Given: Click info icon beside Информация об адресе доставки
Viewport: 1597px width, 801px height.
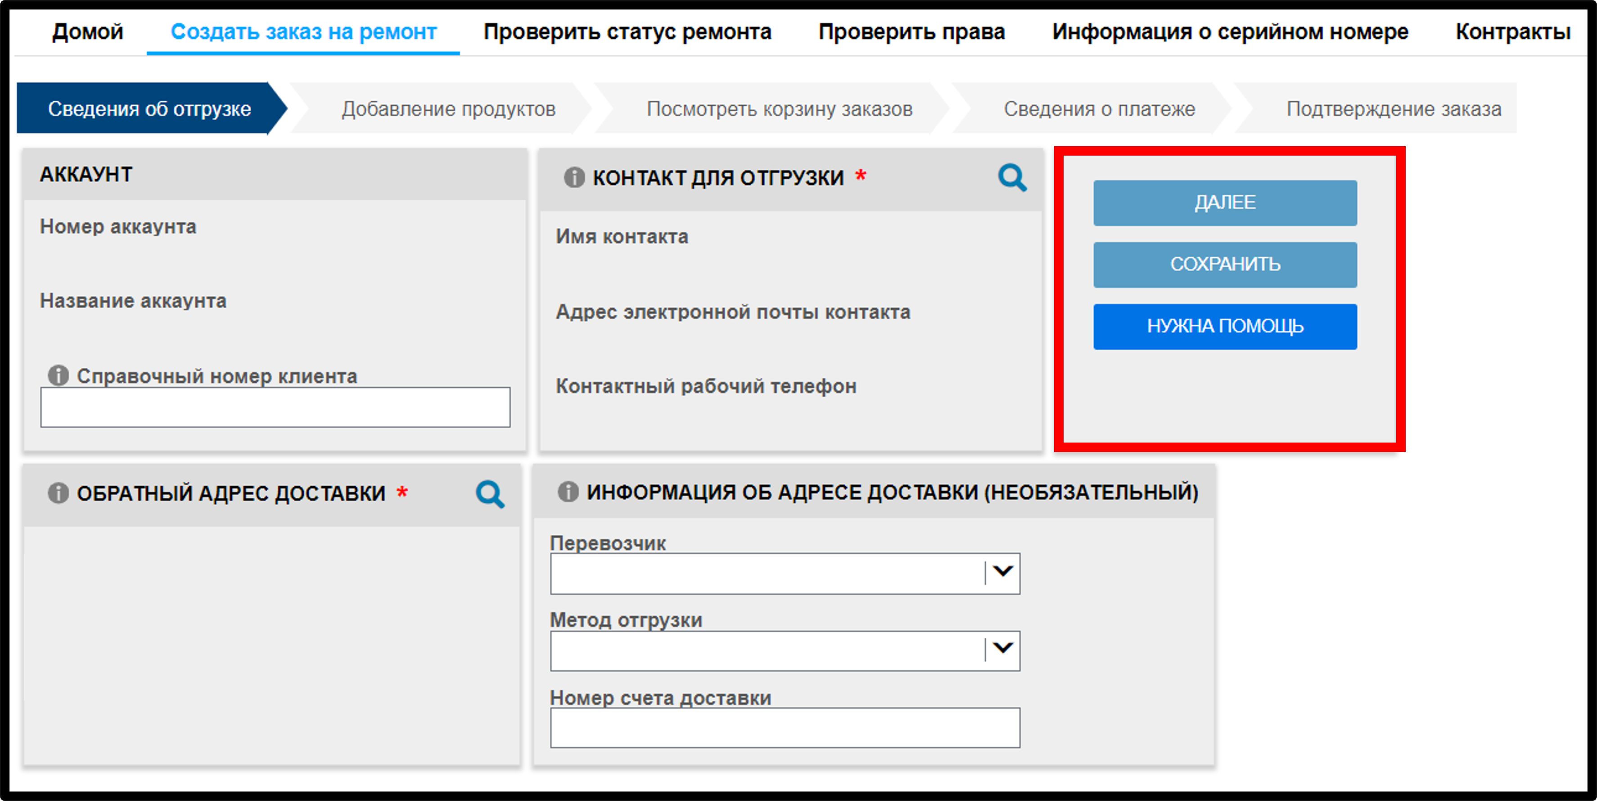Looking at the screenshot, I should [568, 492].
